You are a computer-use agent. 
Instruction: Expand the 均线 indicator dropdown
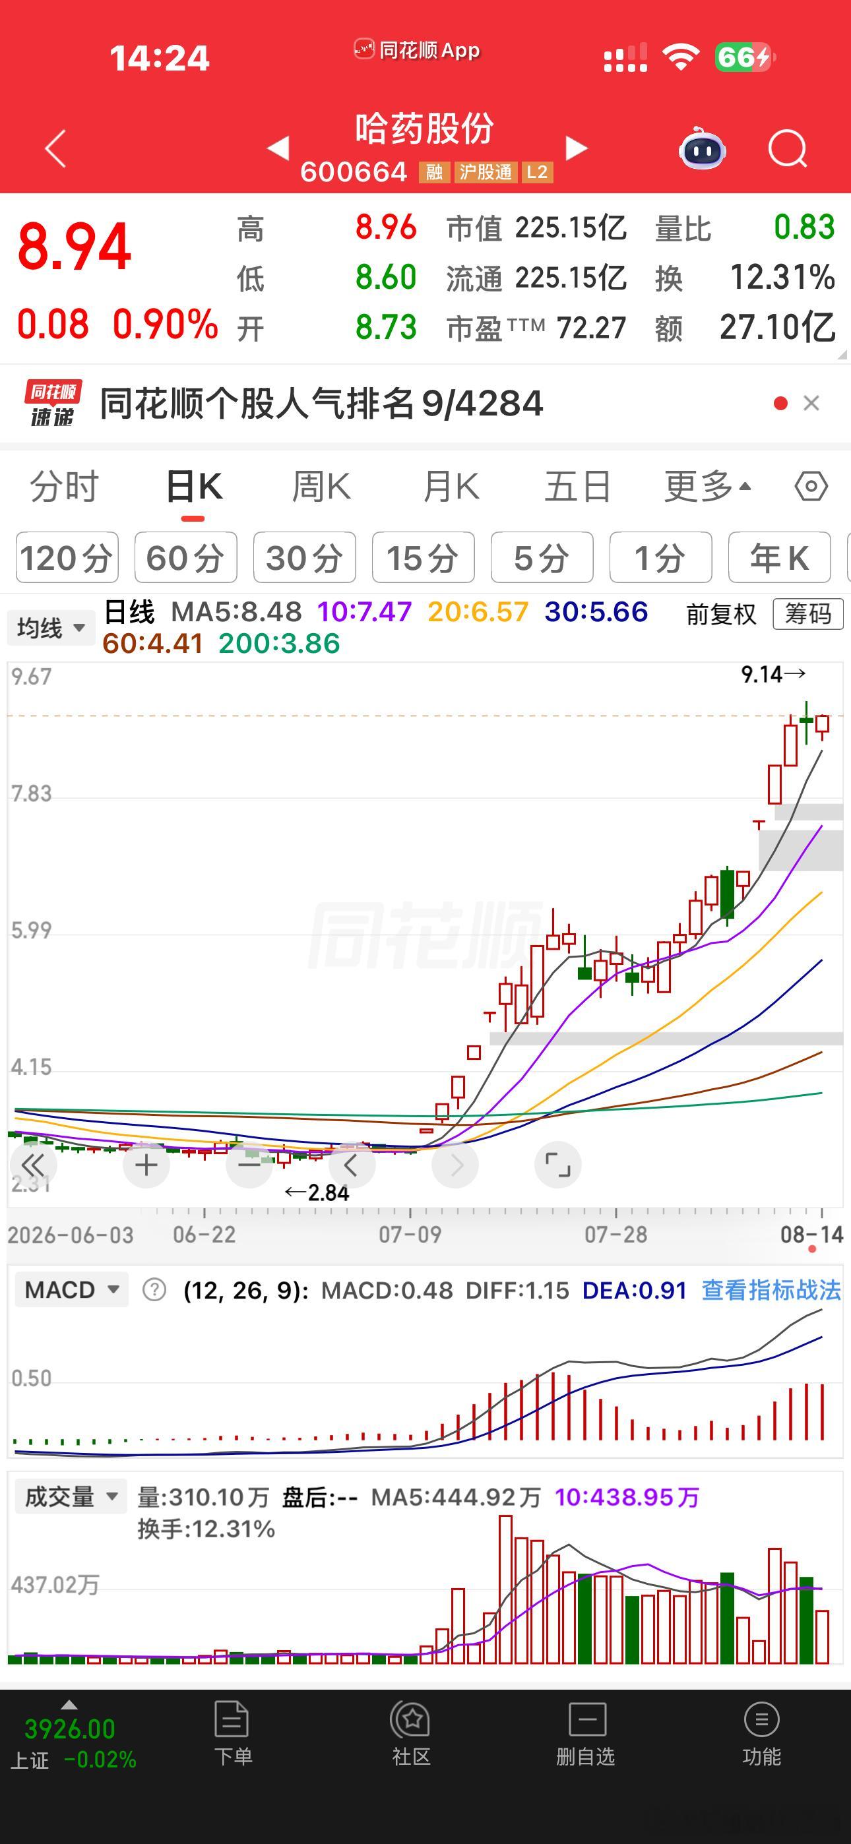pyautogui.click(x=51, y=628)
